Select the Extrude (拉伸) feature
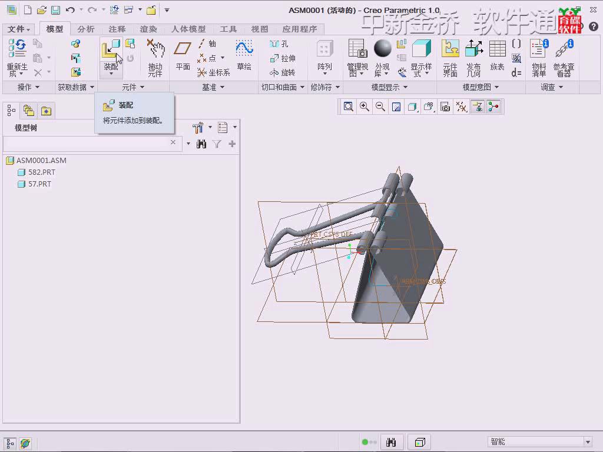 (x=283, y=58)
